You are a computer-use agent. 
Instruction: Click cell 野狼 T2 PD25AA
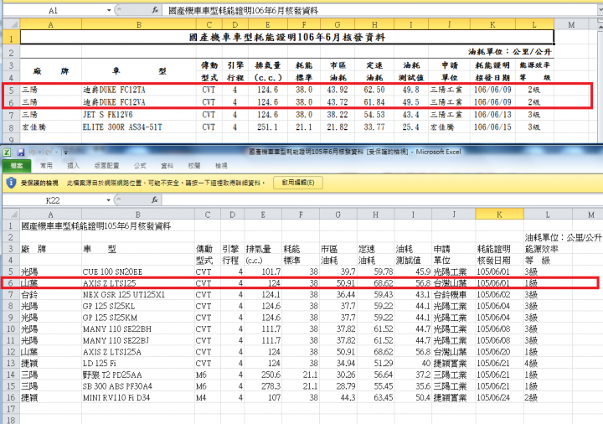click(138, 375)
